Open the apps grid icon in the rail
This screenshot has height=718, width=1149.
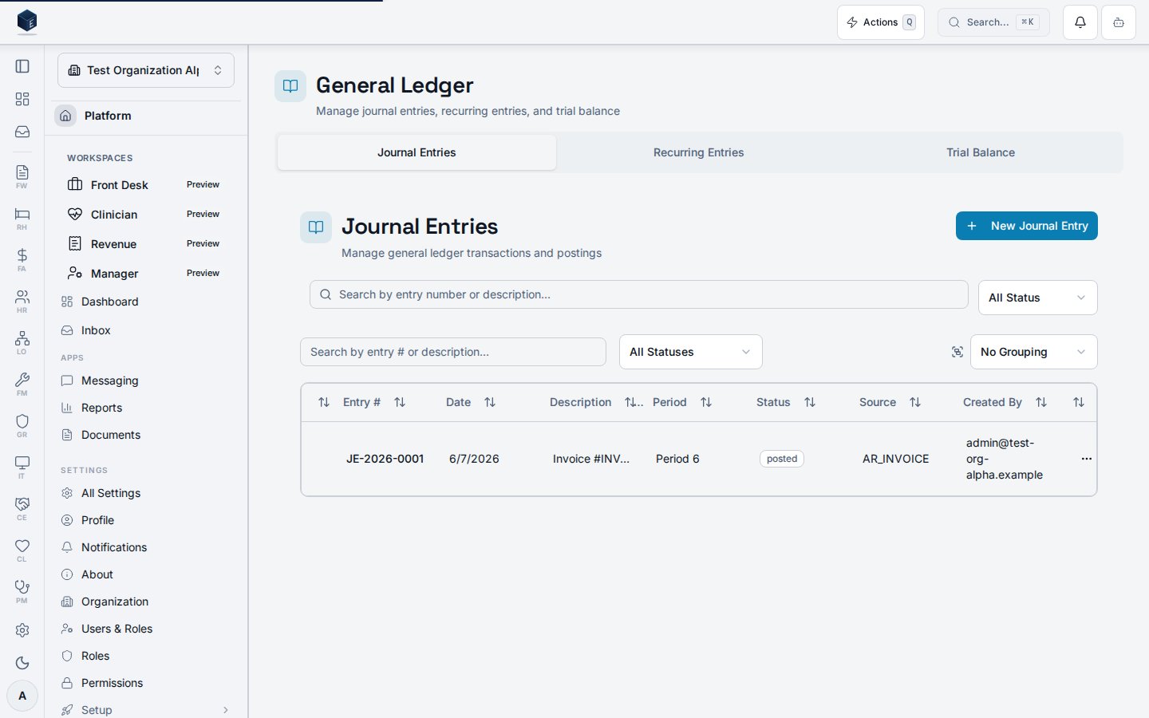coord(22,99)
